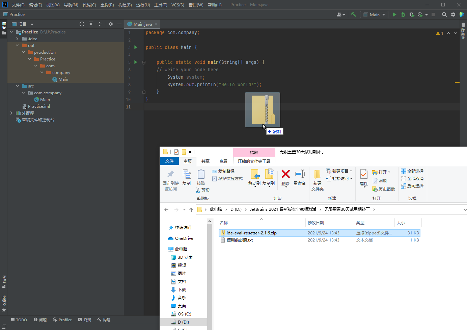This screenshot has width=467, height=330.
Task: Click Properties in Explorer ribbon
Action: (364, 178)
